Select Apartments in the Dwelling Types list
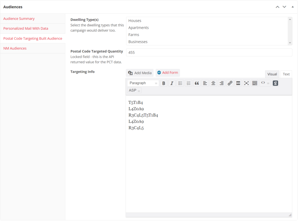Screen dimensions: 301x223 click(138, 28)
